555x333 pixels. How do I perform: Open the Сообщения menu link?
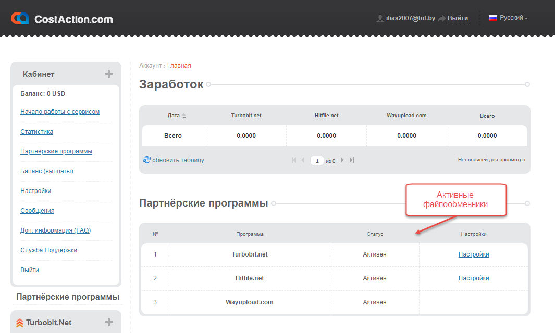point(37,211)
